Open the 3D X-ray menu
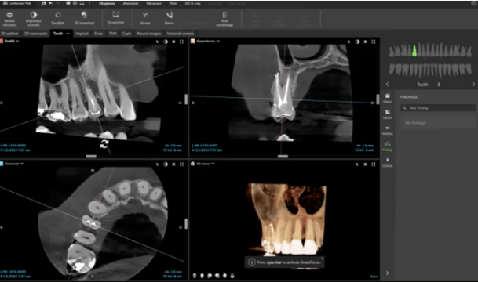Screen dimensions: 478x282 192,4
